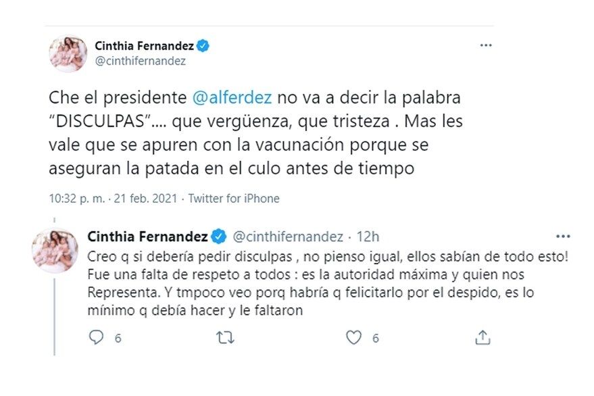The image size is (594, 396).
Task: Click the Twitter for iPhone source label
Action: [x=234, y=199]
